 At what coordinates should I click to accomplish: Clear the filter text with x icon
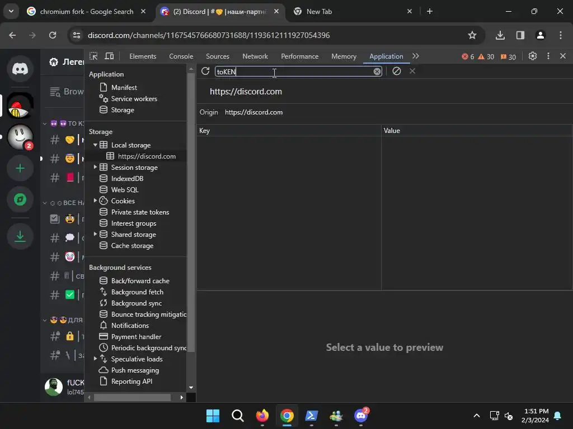click(x=377, y=71)
